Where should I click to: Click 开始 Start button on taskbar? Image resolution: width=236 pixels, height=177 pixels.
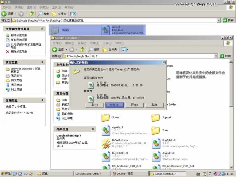pos(6,174)
